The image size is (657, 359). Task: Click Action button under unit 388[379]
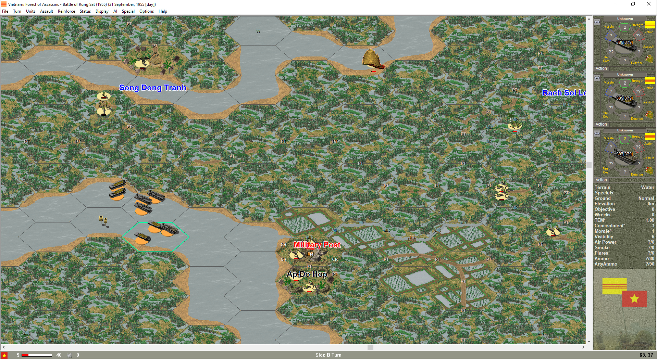tap(601, 68)
